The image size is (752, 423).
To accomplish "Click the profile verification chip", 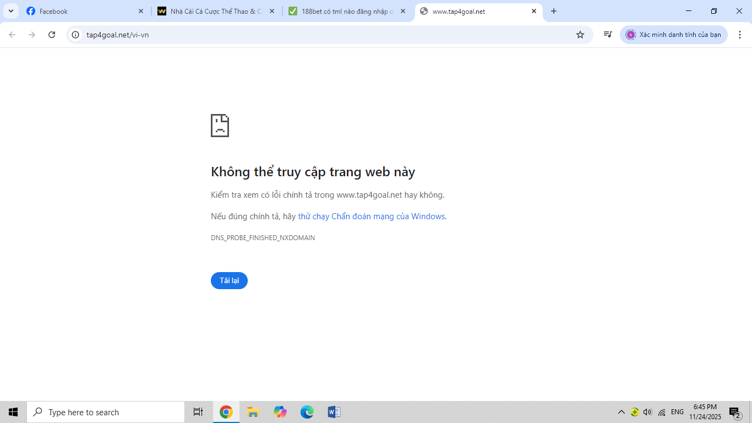I will coord(673,35).
